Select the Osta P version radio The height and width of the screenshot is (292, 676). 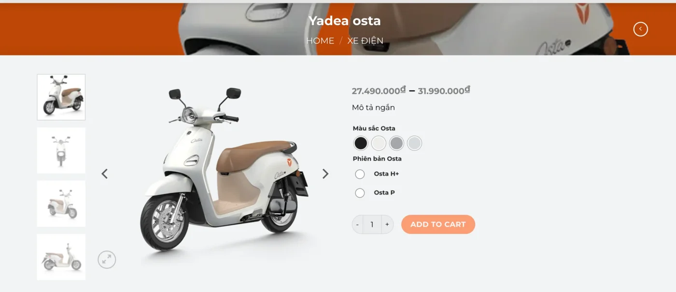tap(360, 193)
